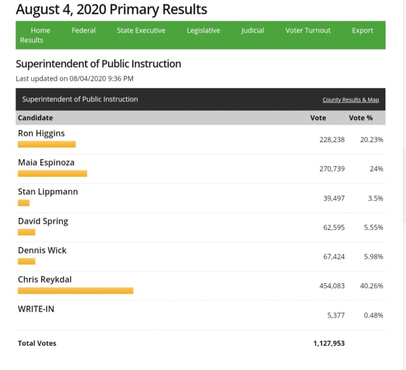406x370 pixels.
Task: Open the County Results & Map link
Action: (350, 100)
